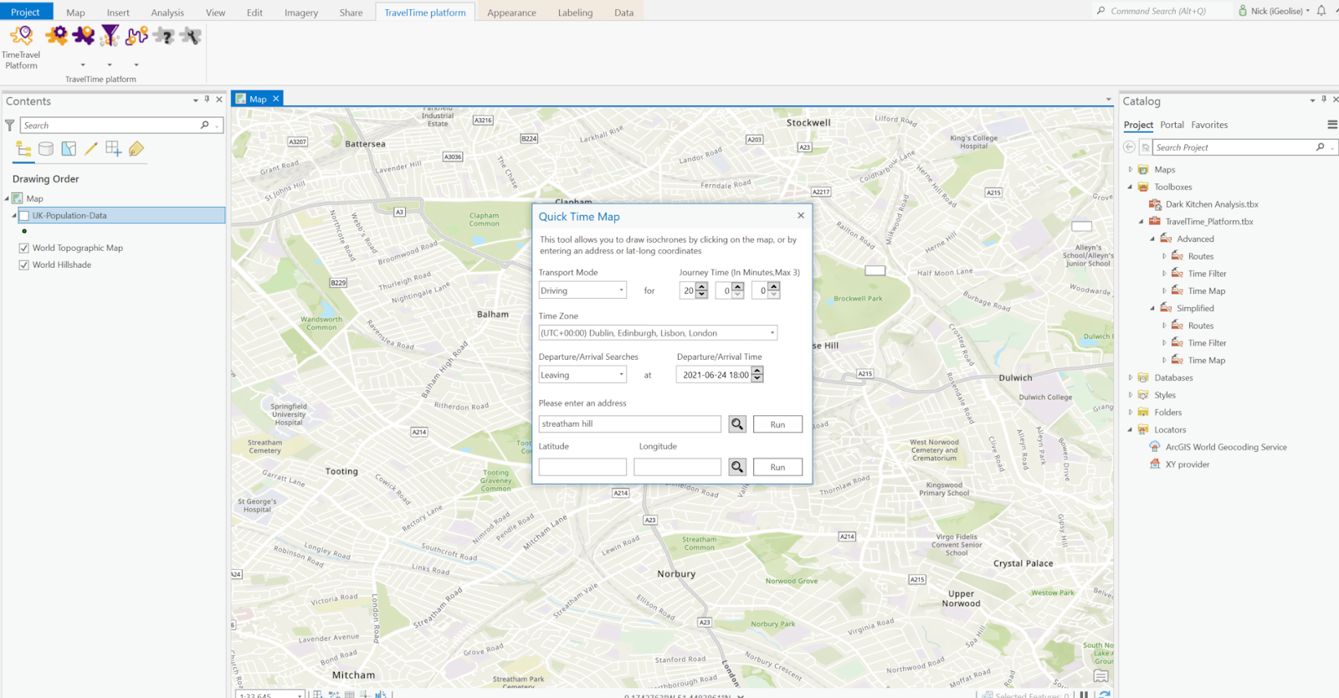Switch Catalog to Favorites tab
The image size is (1339, 698).
point(1209,125)
